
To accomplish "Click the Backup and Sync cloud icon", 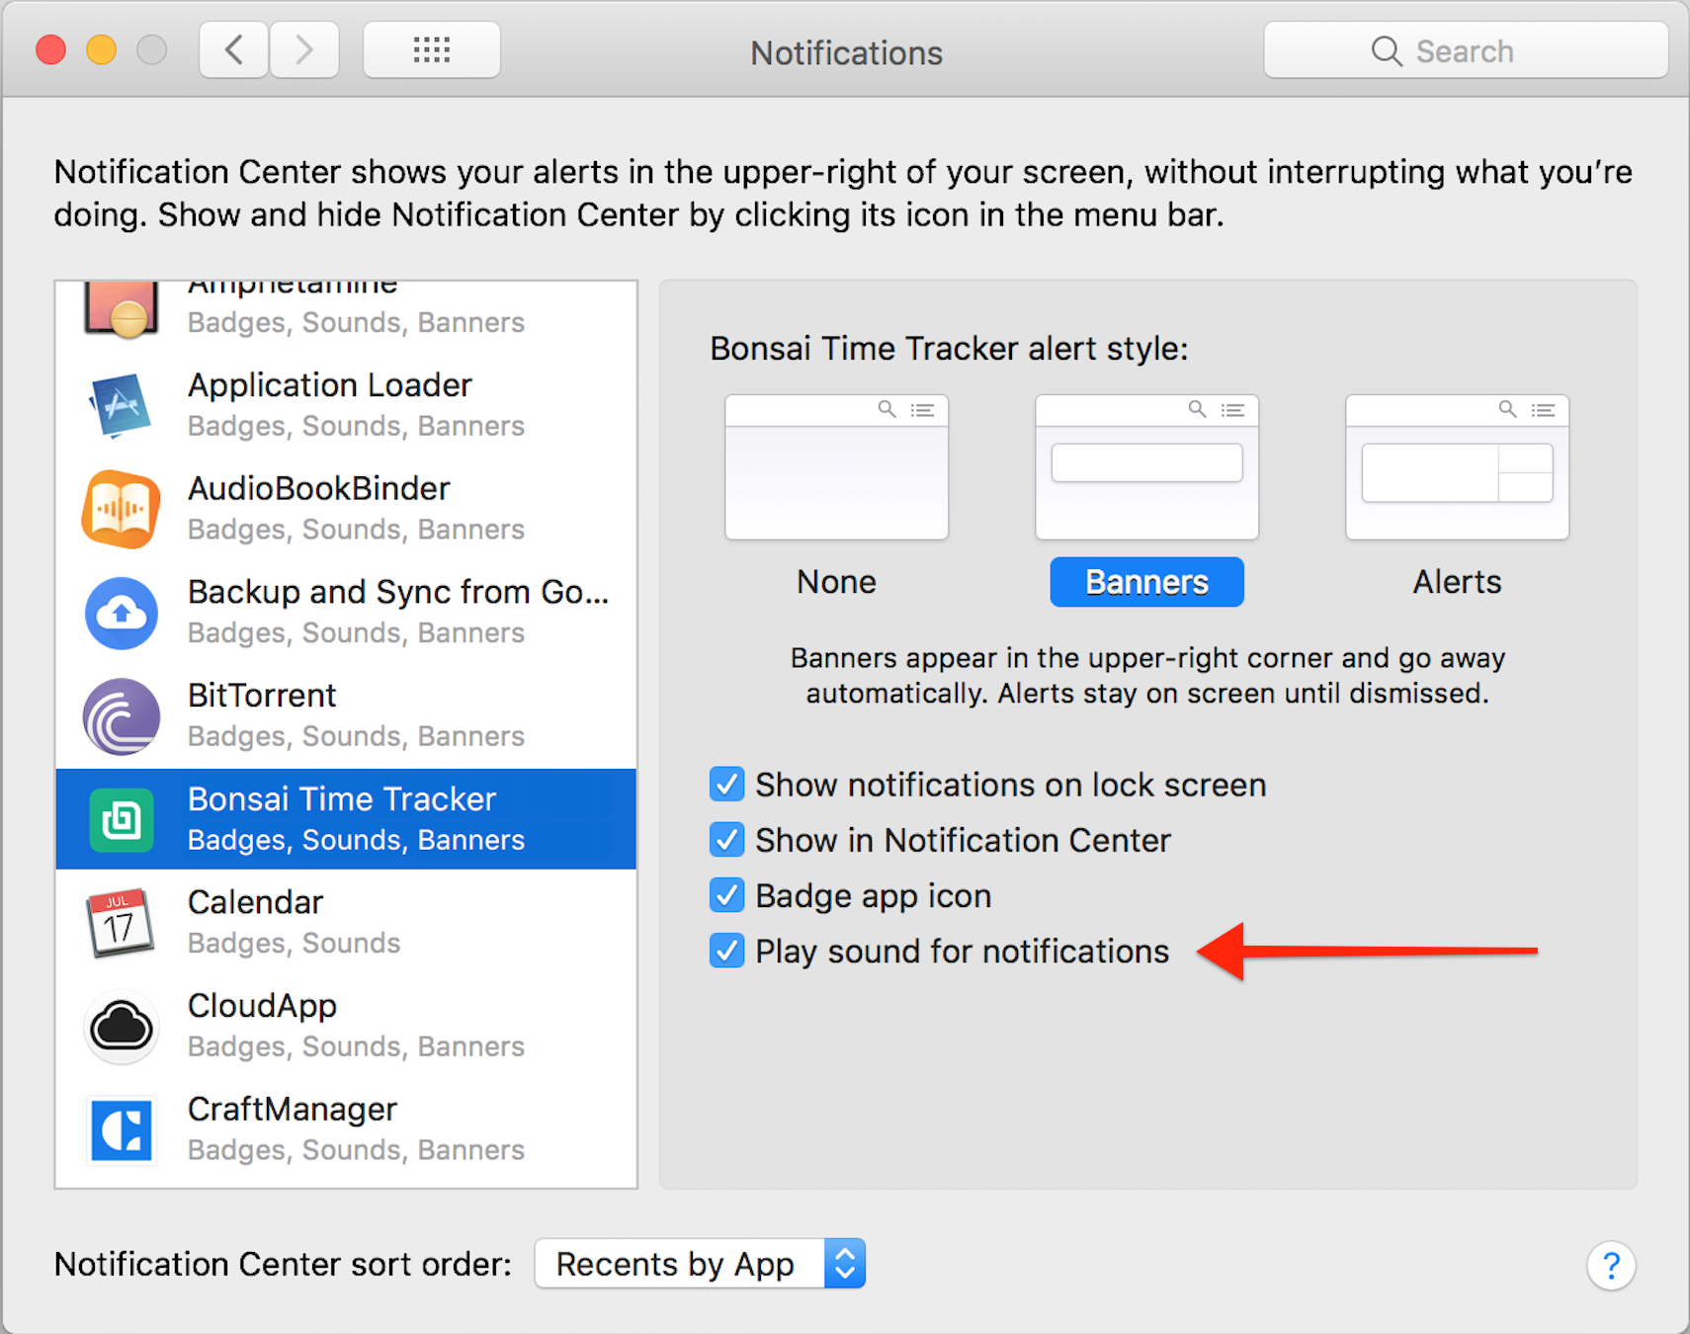I will [122, 613].
